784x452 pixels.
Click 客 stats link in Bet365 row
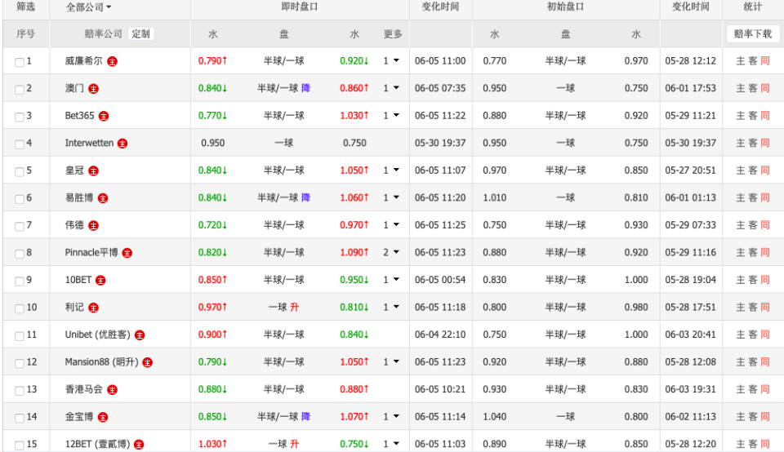753,115
